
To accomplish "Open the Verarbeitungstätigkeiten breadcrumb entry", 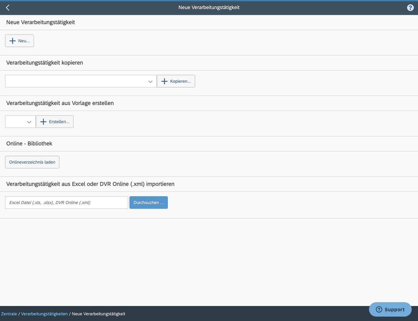I will click(x=44, y=313).
